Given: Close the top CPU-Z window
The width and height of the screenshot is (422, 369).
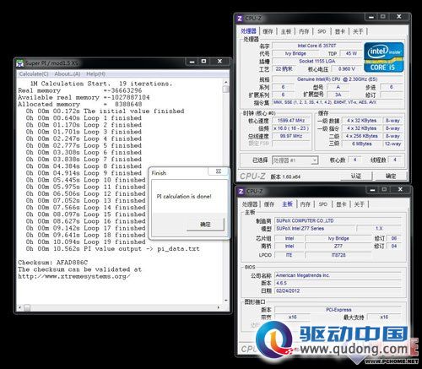Looking at the screenshot, I should point(399,17).
